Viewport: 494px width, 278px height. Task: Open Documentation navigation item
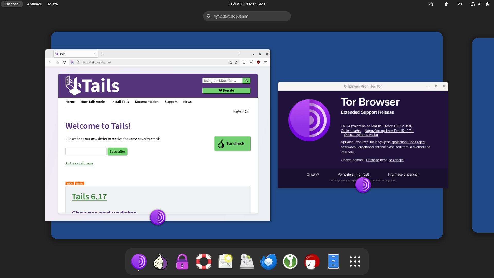point(147,102)
